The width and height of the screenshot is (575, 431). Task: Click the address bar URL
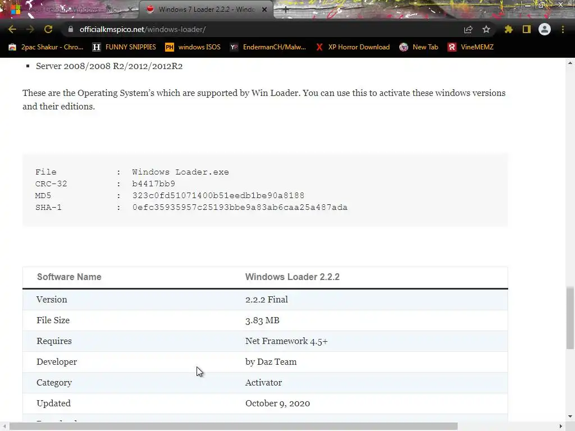(143, 29)
